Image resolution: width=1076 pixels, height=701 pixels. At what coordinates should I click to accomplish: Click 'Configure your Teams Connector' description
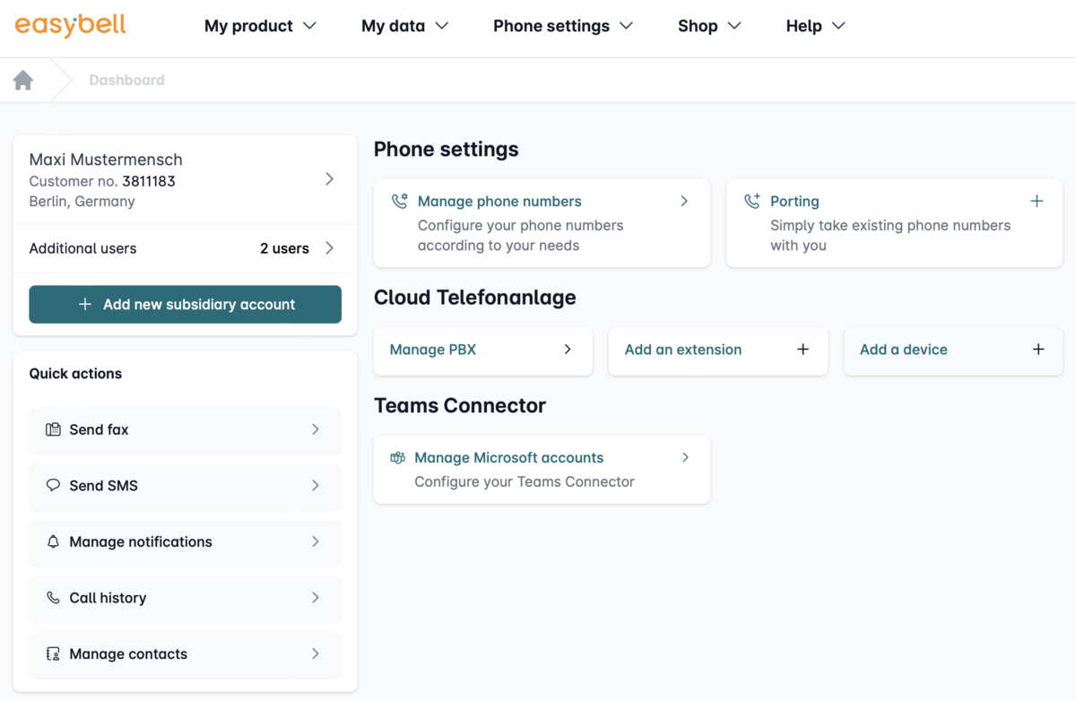525,481
